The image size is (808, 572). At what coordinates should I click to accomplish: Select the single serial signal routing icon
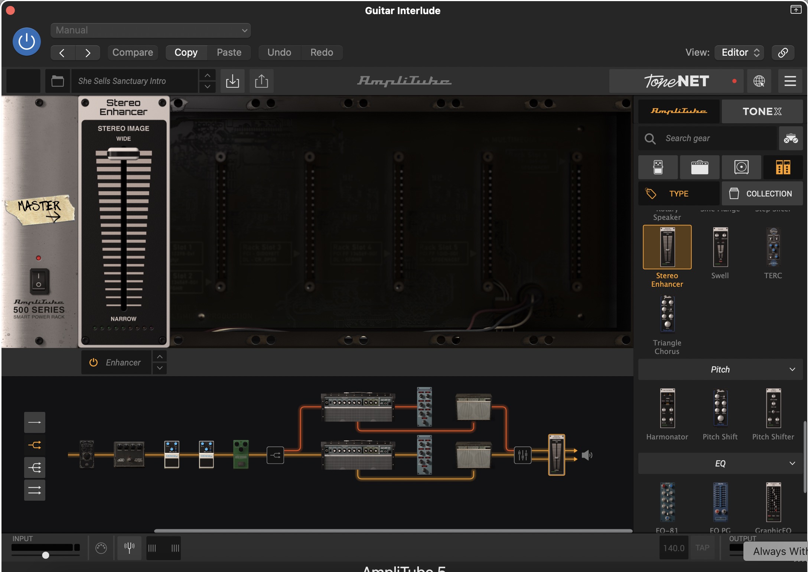[x=35, y=422]
